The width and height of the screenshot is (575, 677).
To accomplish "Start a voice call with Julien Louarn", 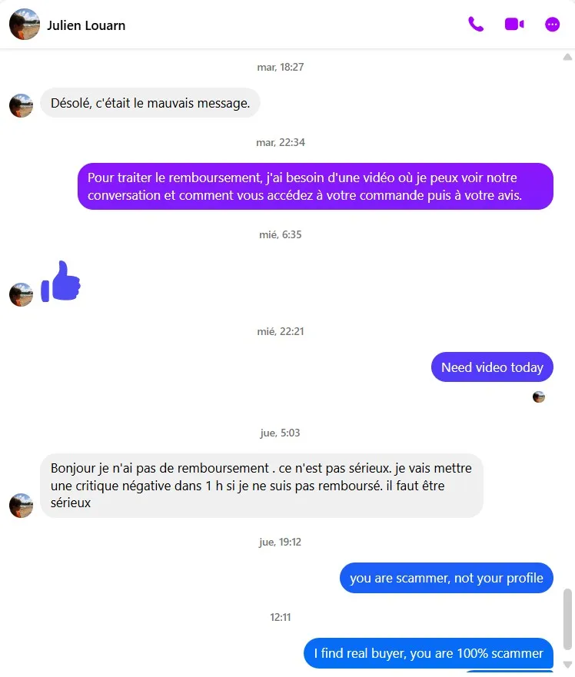I will pos(476,25).
